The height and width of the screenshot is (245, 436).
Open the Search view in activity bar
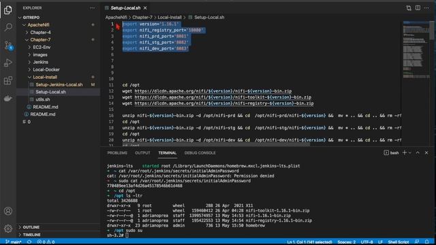[x=8, y=27]
